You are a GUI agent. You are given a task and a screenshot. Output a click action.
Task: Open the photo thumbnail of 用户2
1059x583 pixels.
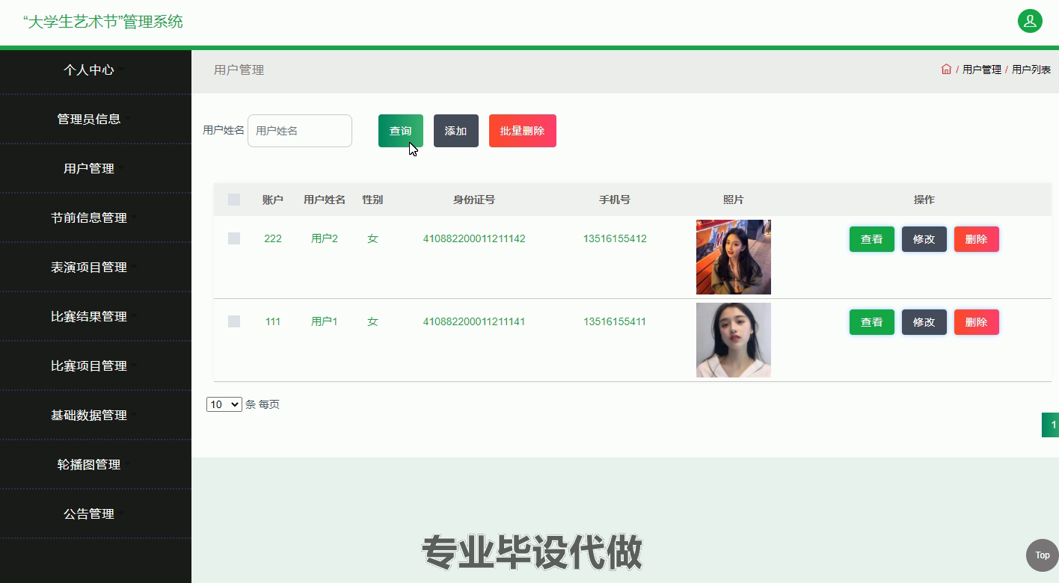[734, 257]
